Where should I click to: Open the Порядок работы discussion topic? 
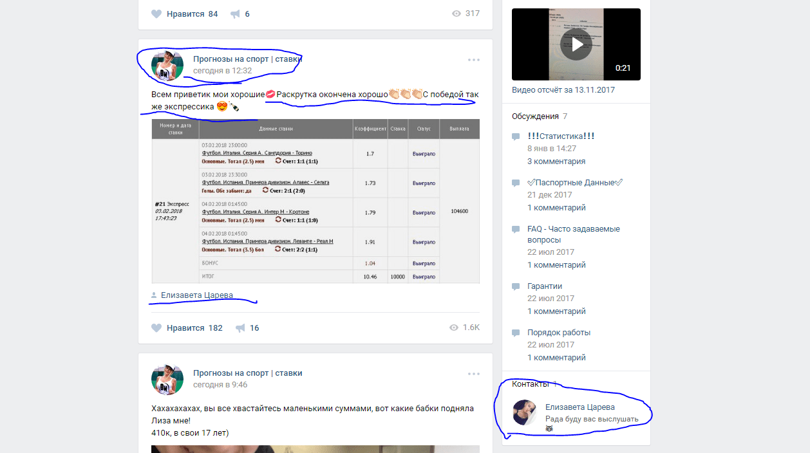click(558, 333)
